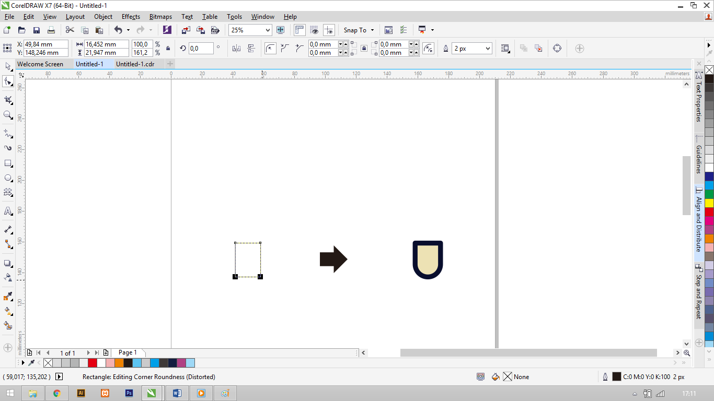Open the Publish to PDF dialog
Viewport: 714px width, 401px height.
tap(214, 30)
